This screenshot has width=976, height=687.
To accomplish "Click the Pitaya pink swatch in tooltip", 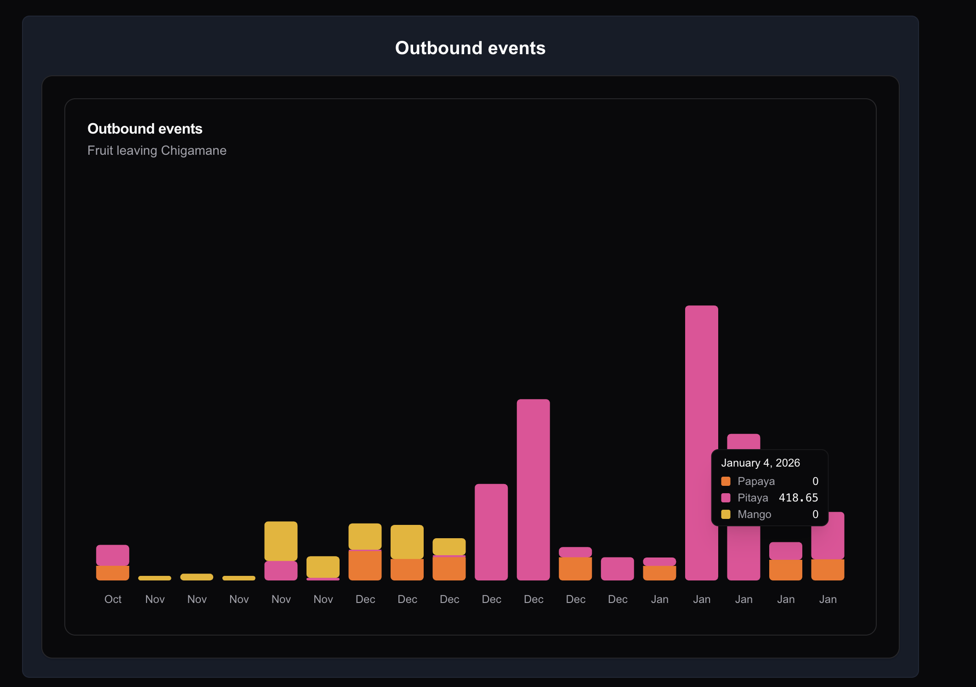I will point(726,498).
